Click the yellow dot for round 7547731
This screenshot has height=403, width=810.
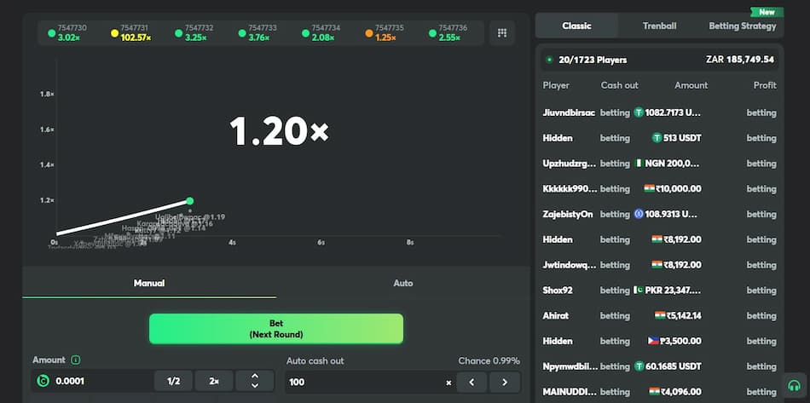click(x=115, y=33)
